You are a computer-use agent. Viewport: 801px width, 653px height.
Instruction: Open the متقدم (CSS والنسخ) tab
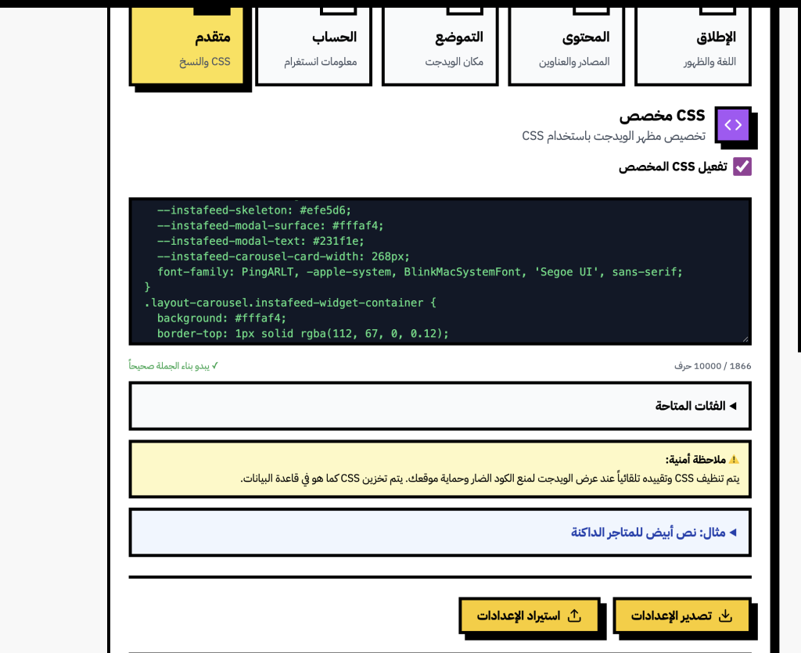pyautogui.click(x=188, y=46)
